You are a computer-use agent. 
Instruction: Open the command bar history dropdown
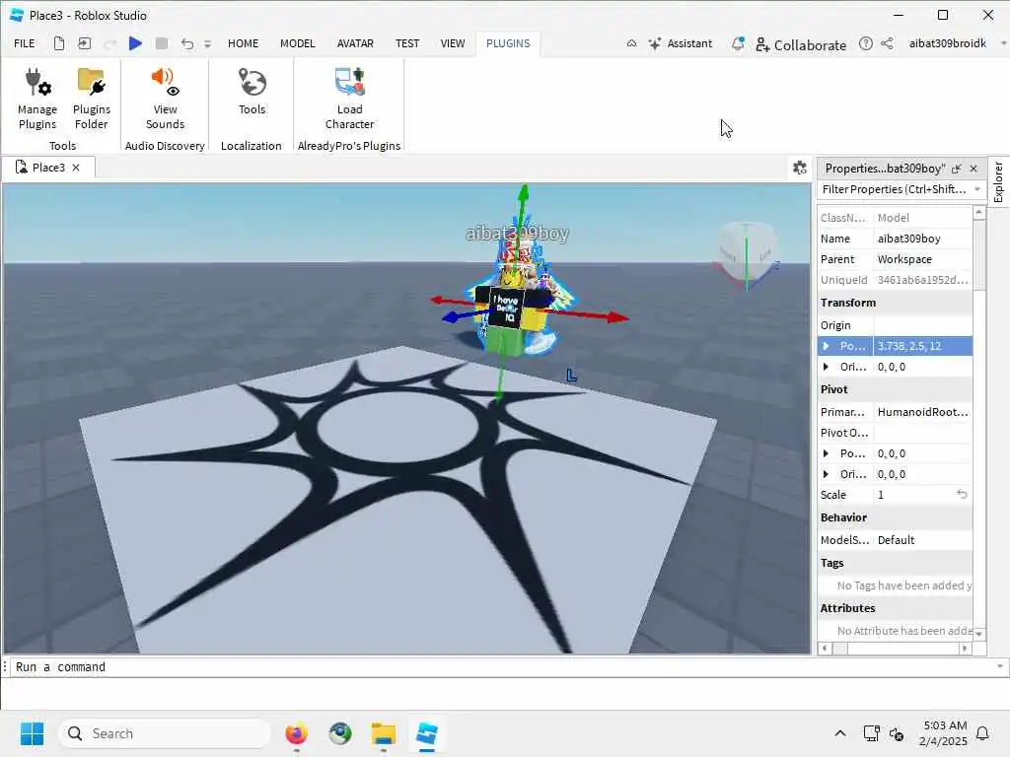point(1000,667)
